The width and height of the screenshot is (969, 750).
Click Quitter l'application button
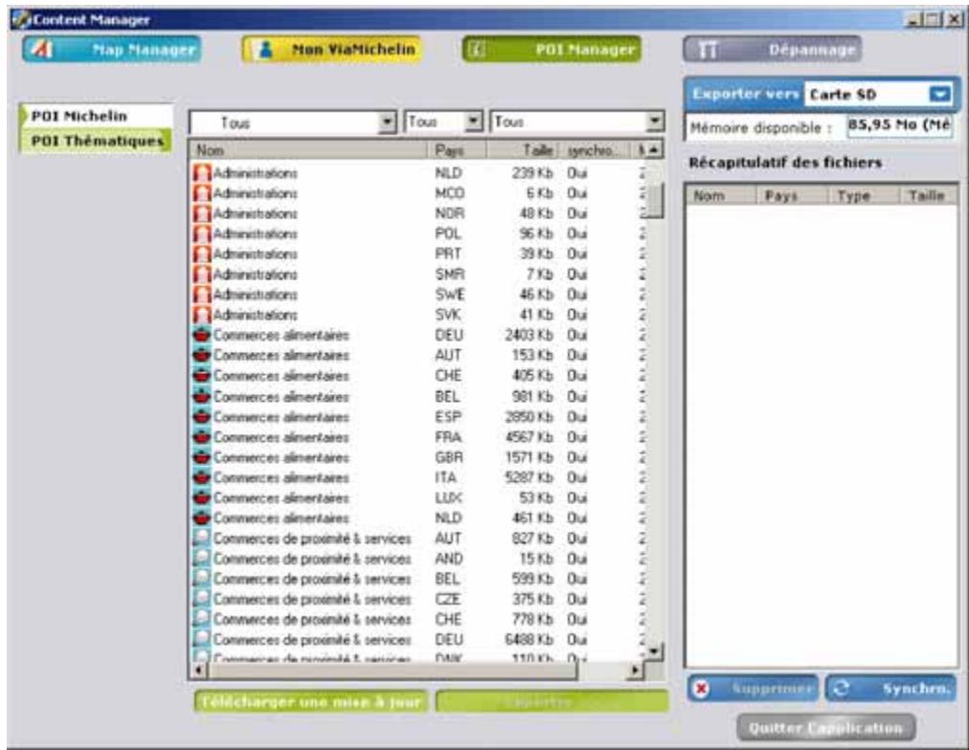(x=825, y=728)
